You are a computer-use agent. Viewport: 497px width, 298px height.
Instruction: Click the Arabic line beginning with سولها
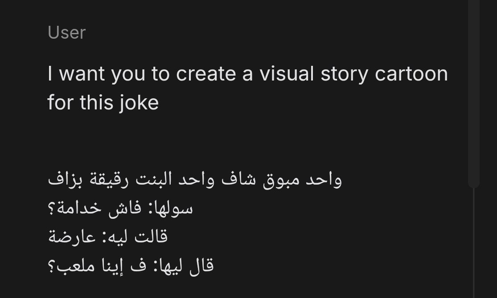[x=120, y=209]
